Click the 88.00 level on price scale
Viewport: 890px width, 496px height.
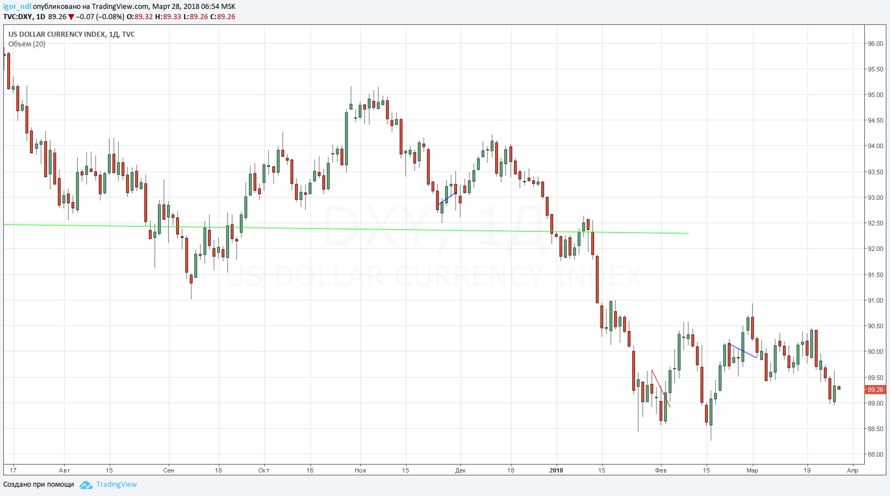(875, 454)
